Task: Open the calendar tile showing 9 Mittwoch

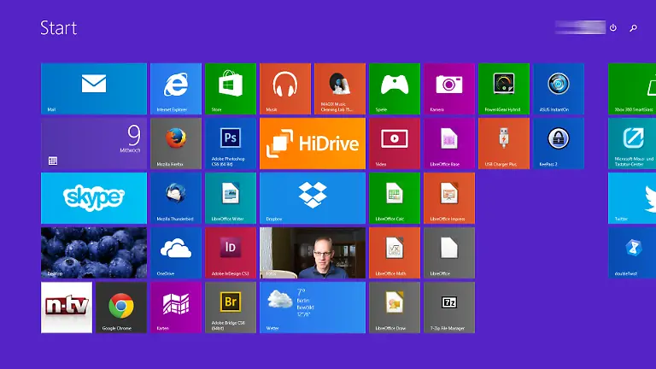Action: pos(94,143)
